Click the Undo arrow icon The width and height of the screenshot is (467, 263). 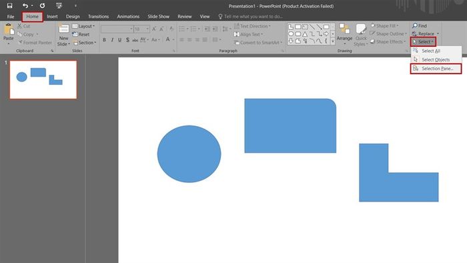[25, 5]
